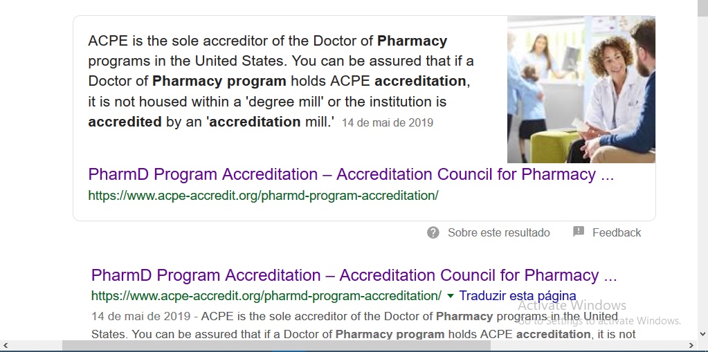The image size is (708, 352).
Task: Open the Sobre este resultado text link
Action: click(x=498, y=232)
